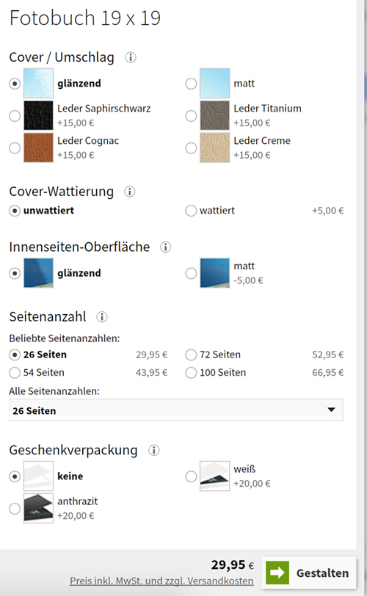Click the Gestalten button
Screen dimensions: 367x596
[309, 573]
